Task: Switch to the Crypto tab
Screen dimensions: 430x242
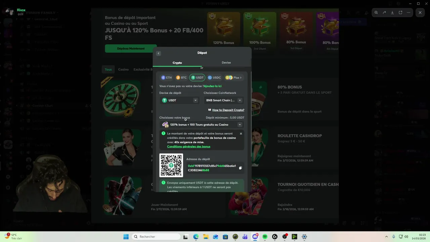Action: (x=177, y=63)
